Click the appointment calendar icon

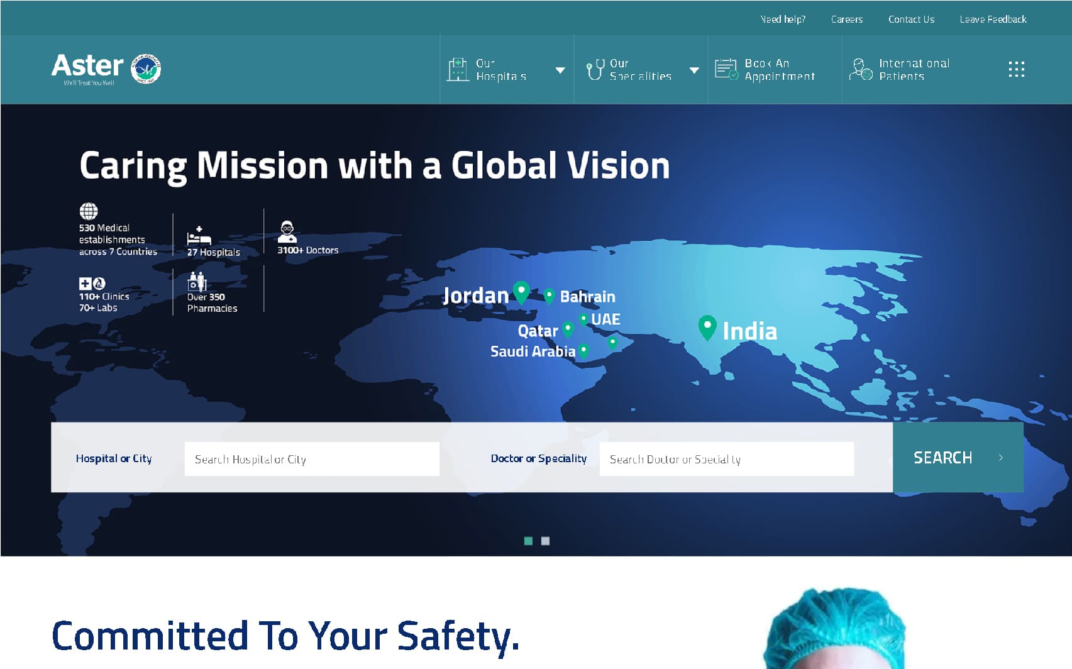pyautogui.click(x=726, y=69)
